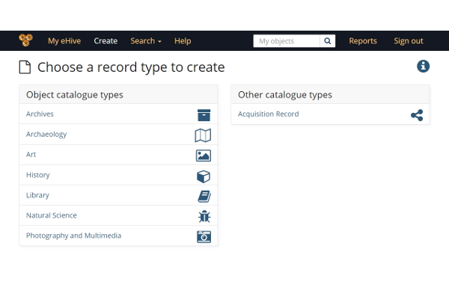Click the search magnifier button
This screenshot has height=299, width=449.
coord(328,41)
